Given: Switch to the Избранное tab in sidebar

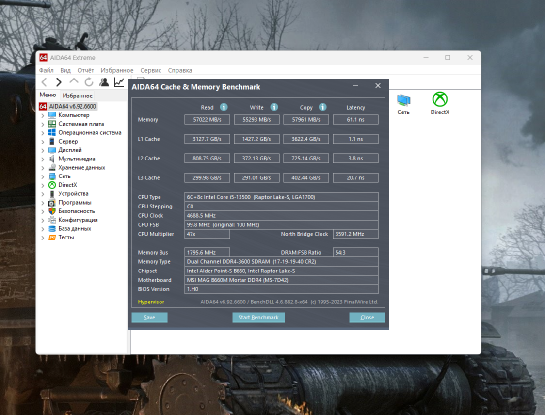Looking at the screenshot, I should (x=78, y=96).
